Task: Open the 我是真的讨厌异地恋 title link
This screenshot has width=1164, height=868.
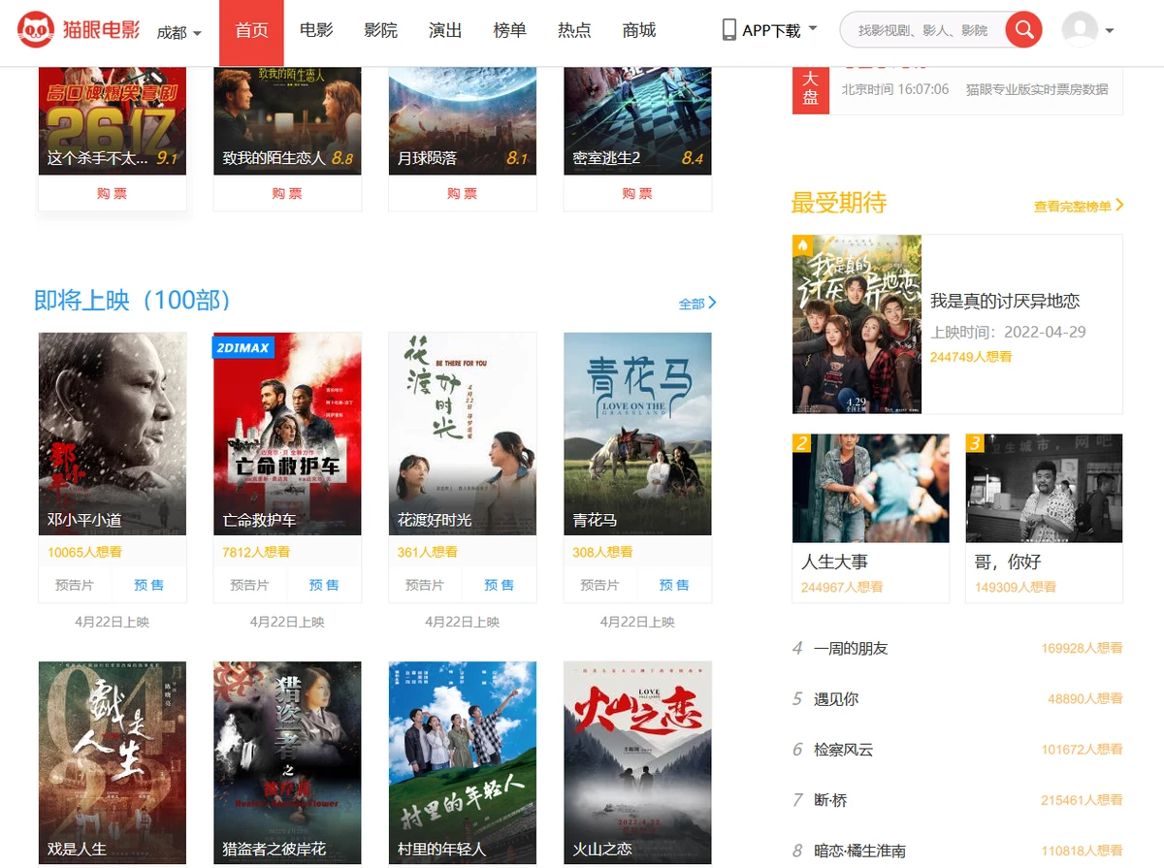Action: pyautogui.click(x=1005, y=302)
